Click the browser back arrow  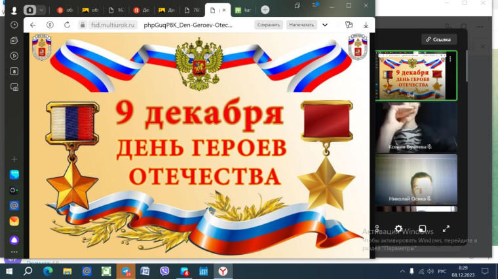click(x=33, y=25)
